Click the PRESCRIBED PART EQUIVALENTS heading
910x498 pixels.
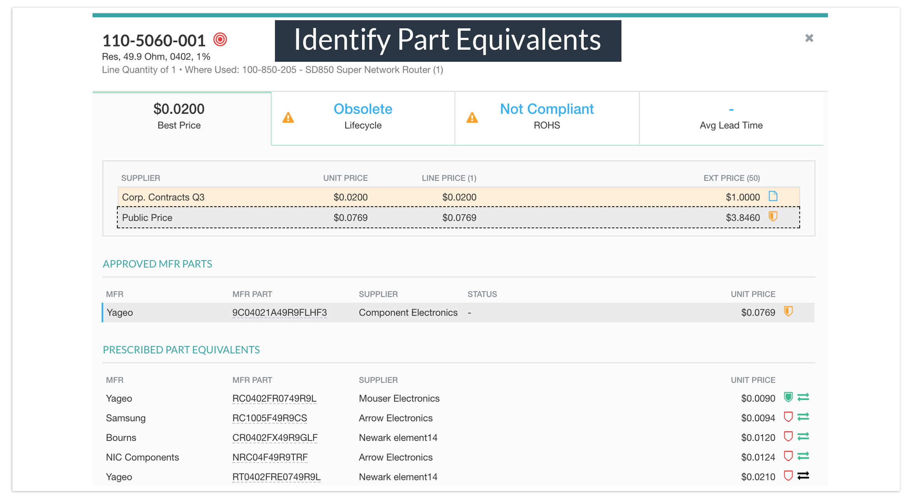click(x=181, y=350)
